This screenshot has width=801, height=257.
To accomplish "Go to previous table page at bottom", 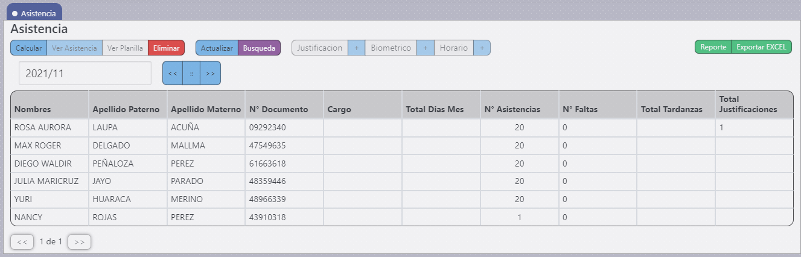I will click(x=22, y=242).
